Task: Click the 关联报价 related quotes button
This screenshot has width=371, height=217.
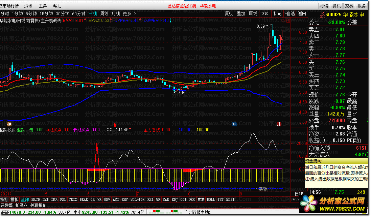Action: click(38, 205)
